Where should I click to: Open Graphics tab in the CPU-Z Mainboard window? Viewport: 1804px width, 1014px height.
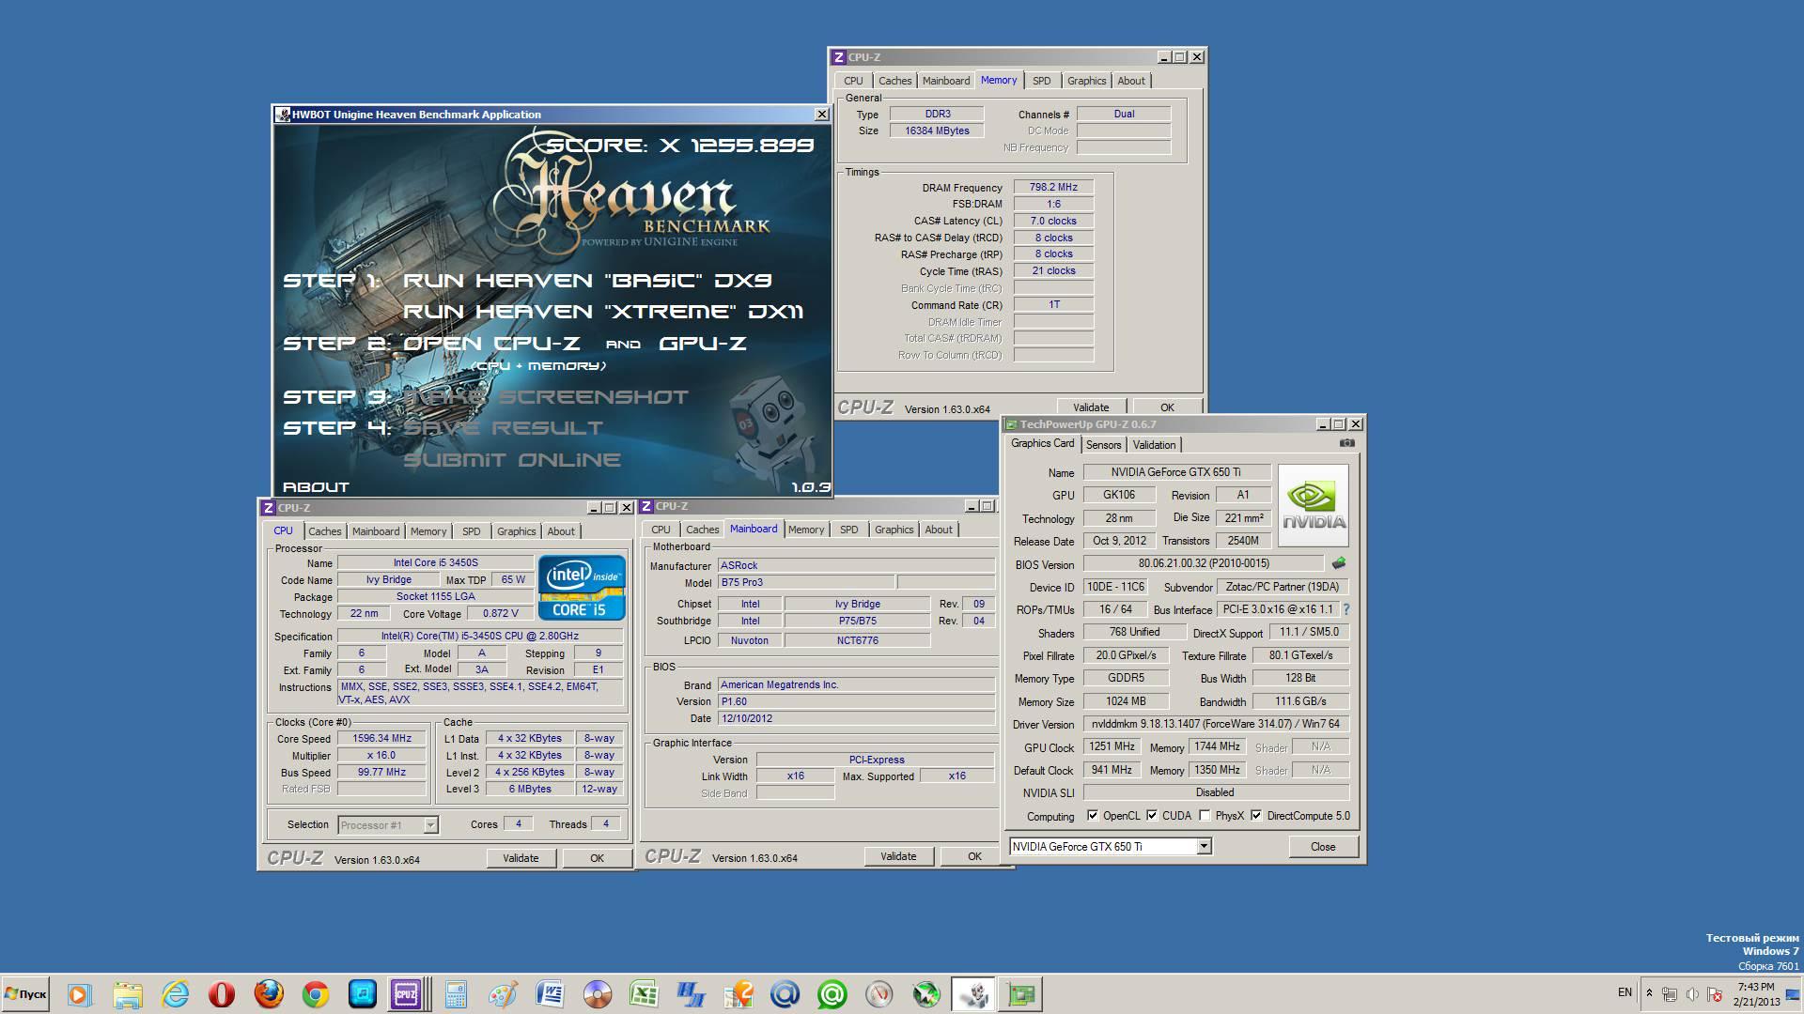(894, 530)
